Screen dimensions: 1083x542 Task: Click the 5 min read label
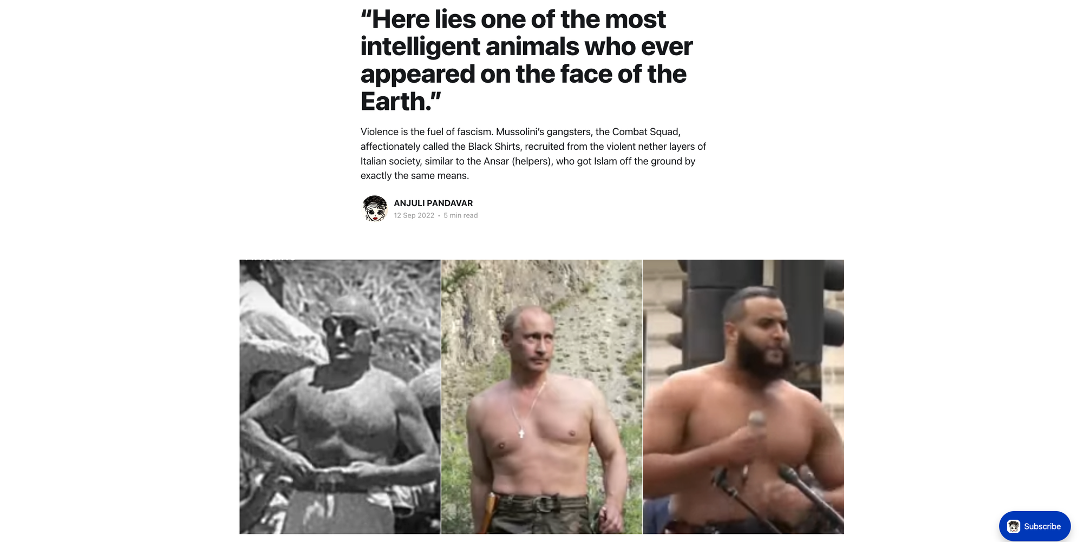[461, 215]
